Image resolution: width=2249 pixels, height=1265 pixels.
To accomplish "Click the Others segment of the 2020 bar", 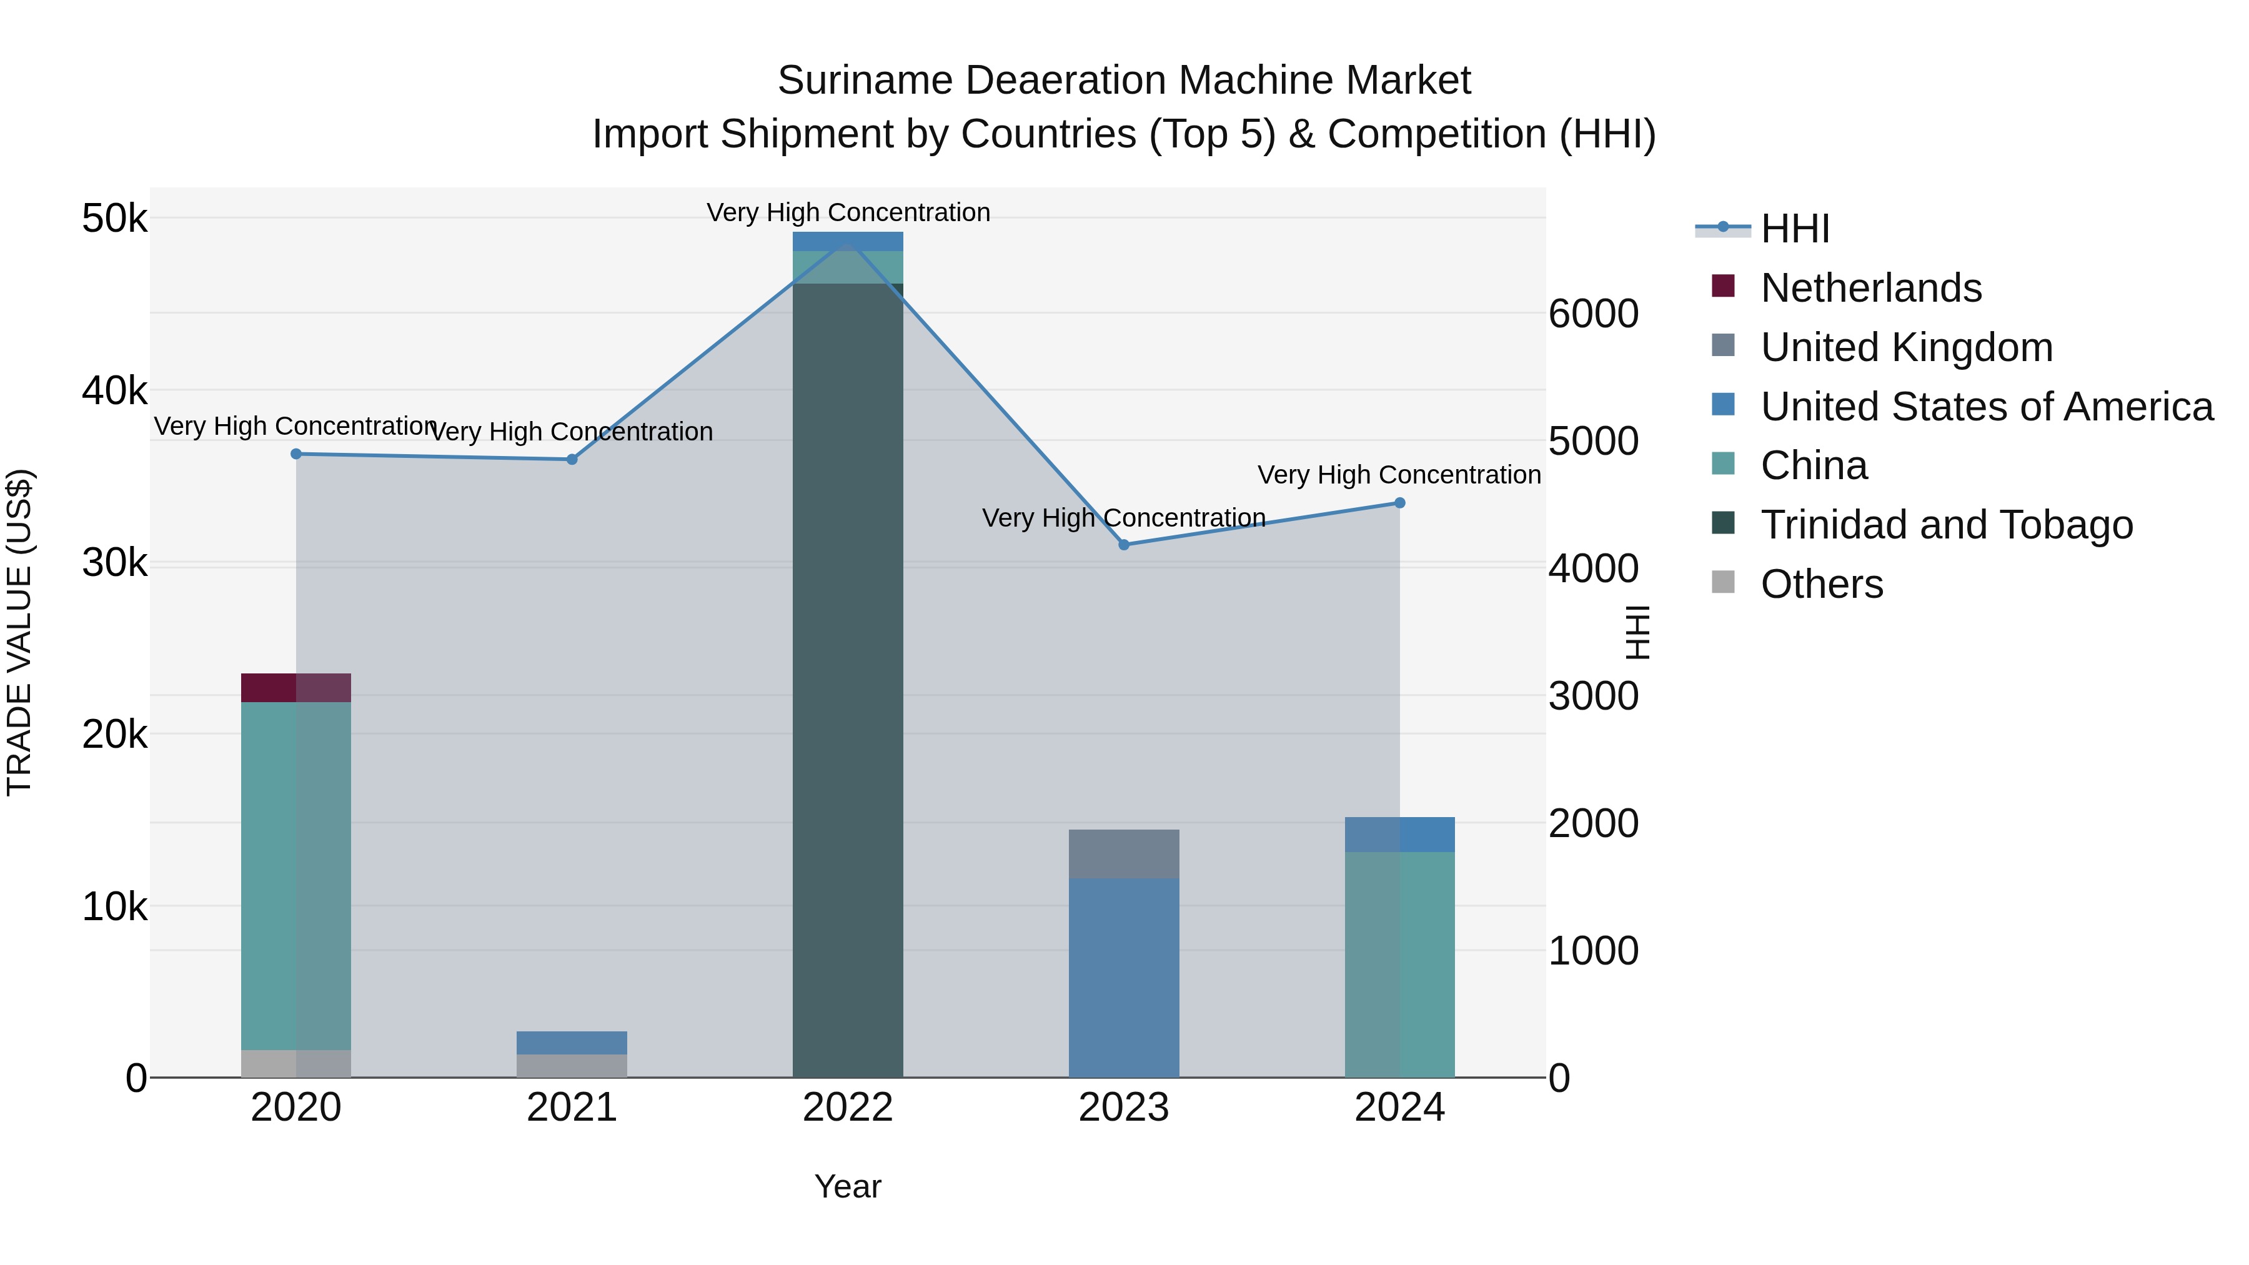I will 296,1063.
